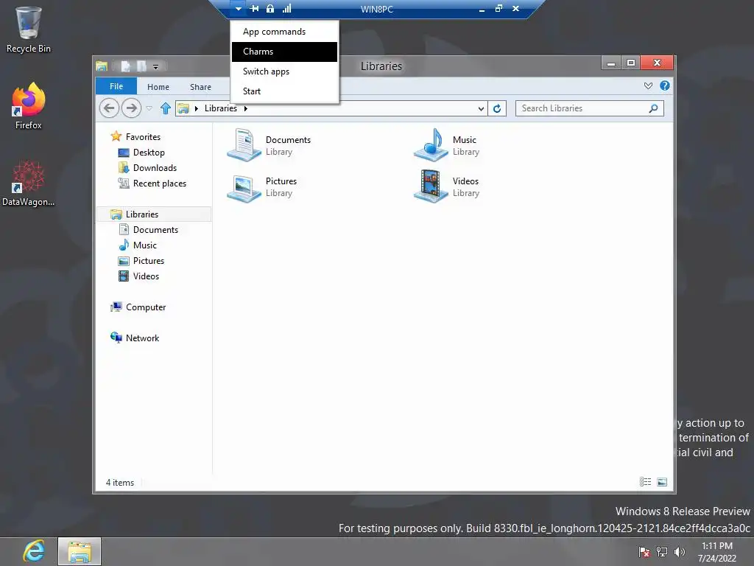Select Videos under Libraries in sidebar
The width and height of the screenshot is (754, 566).
point(139,276)
